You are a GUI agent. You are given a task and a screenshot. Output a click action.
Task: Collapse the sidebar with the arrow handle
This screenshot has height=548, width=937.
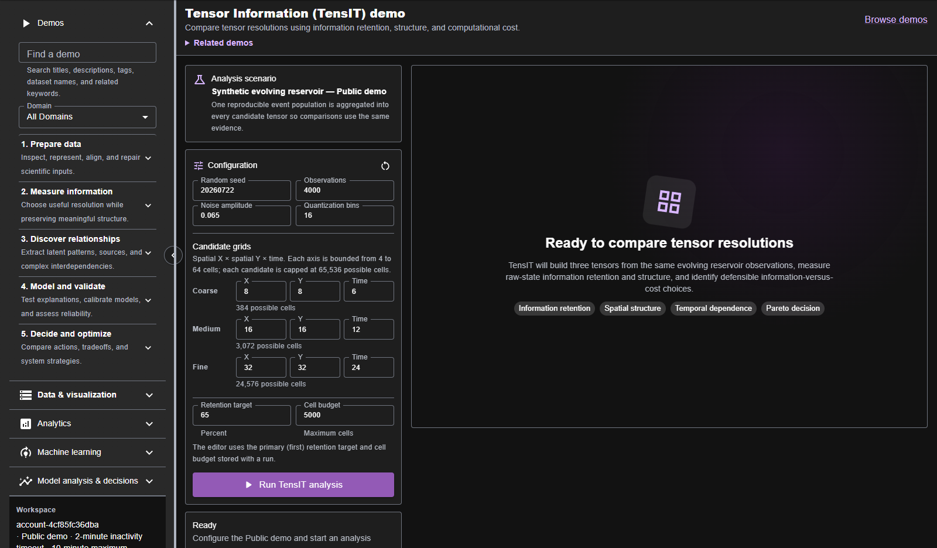point(173,255)
